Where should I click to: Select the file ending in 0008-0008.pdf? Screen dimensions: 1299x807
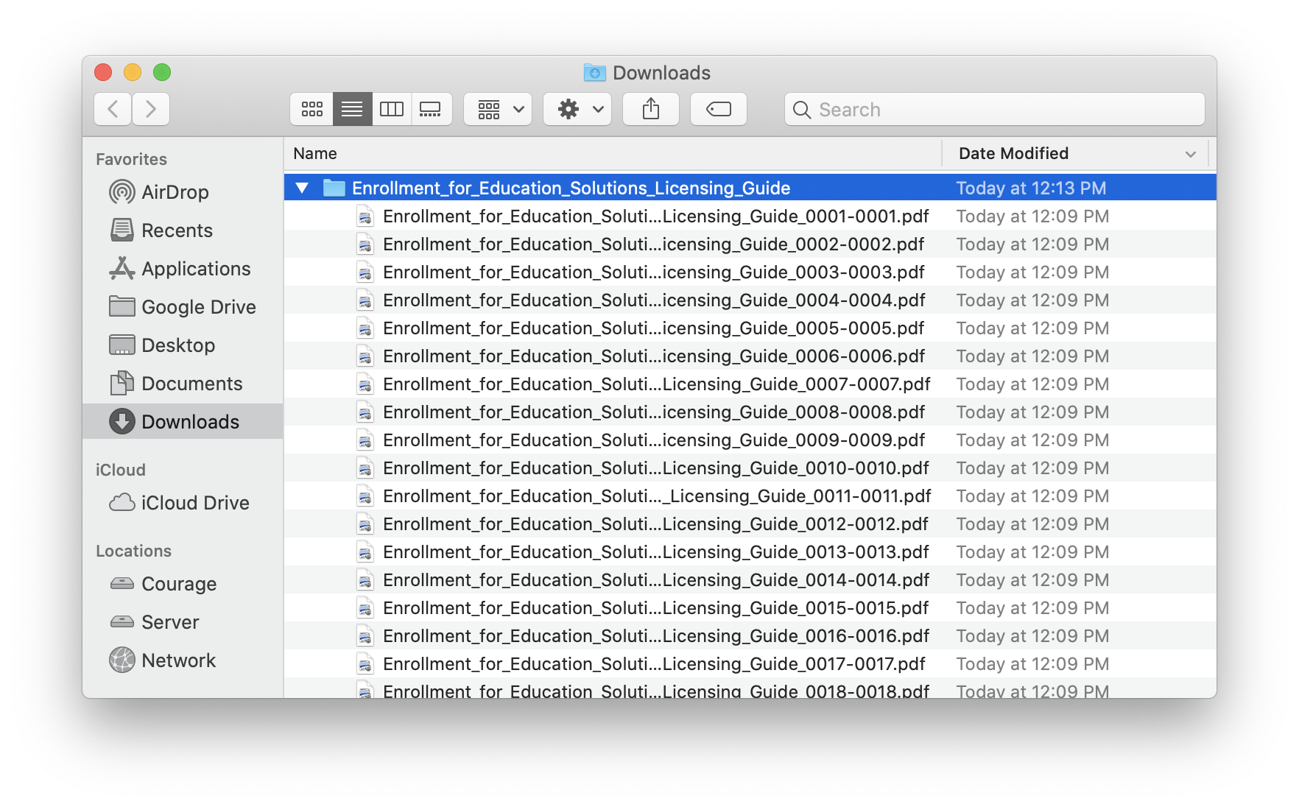(750, 412)
